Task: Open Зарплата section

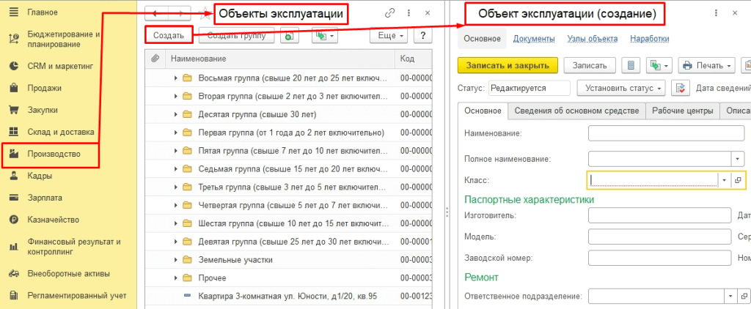Action: tap(45, 198)
